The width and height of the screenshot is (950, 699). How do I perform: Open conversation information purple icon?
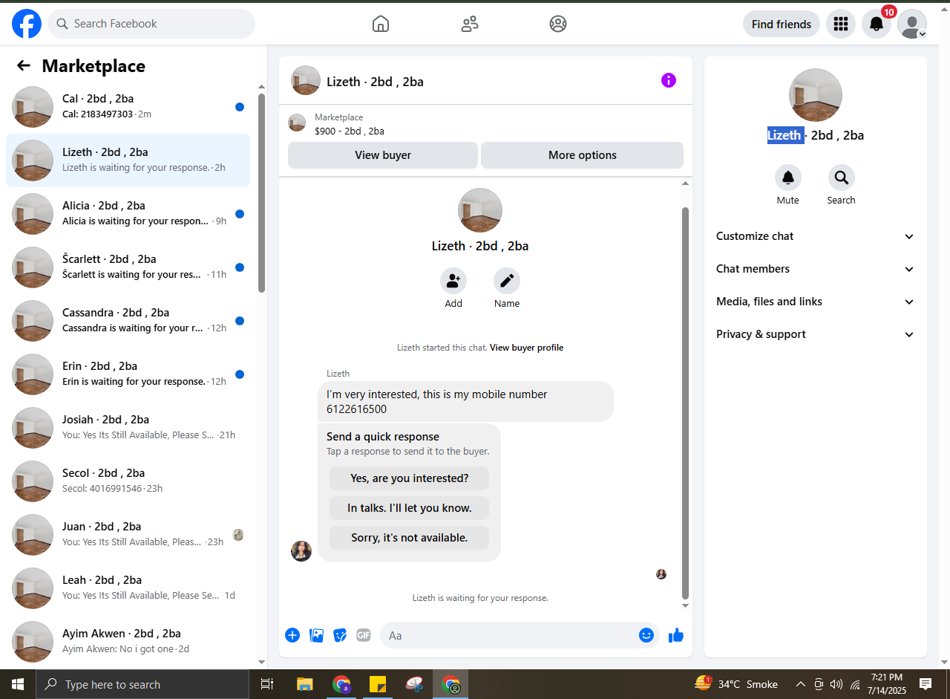click(668, 80)
